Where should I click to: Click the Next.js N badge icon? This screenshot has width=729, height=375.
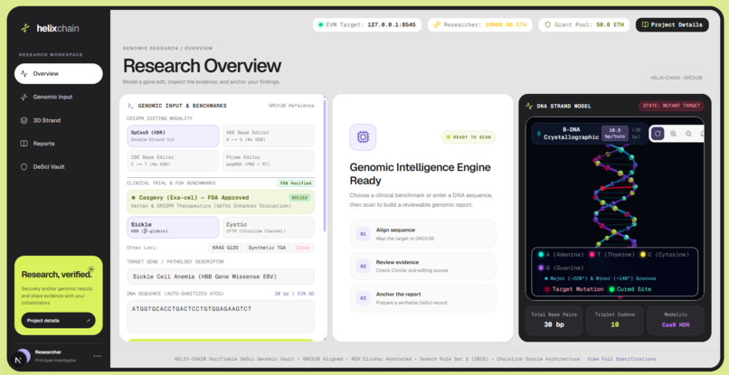click(18, 361)
